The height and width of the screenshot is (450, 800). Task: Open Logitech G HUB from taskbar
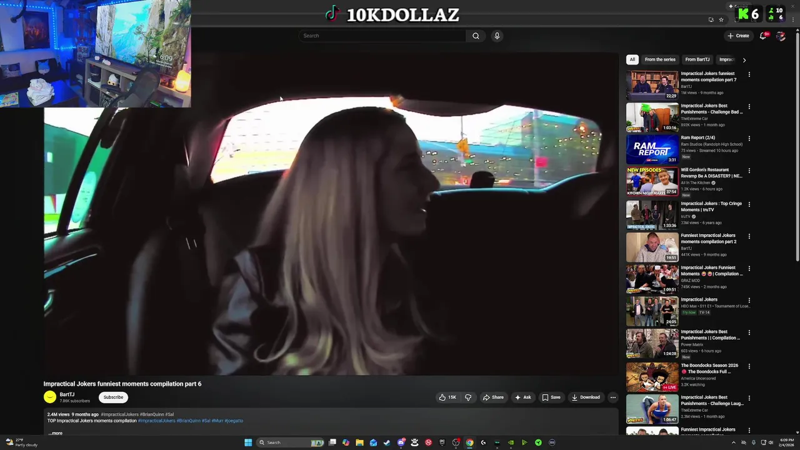pyautogui.click(x=483, y=442)
